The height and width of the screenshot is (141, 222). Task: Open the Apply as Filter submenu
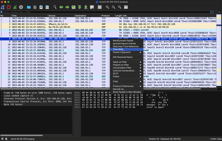(x=127, y=62)
